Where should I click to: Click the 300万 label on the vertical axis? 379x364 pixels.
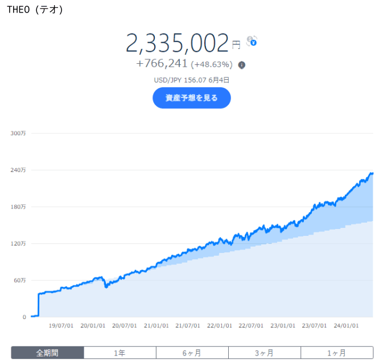pos(18,133)
